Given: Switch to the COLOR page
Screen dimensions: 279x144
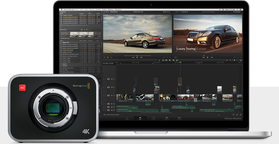Looking at the screenshot, I should 153,118.
